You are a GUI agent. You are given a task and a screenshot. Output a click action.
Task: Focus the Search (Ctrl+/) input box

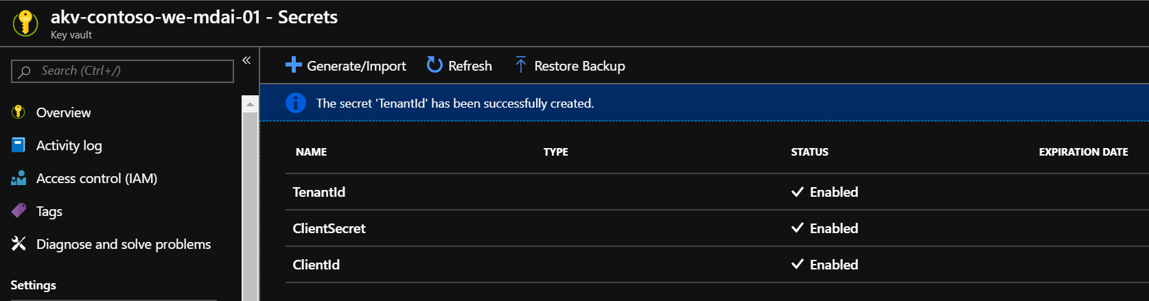[122, 71]
